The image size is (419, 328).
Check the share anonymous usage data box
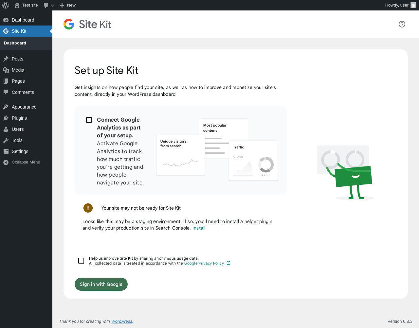(x=81, y=261)
